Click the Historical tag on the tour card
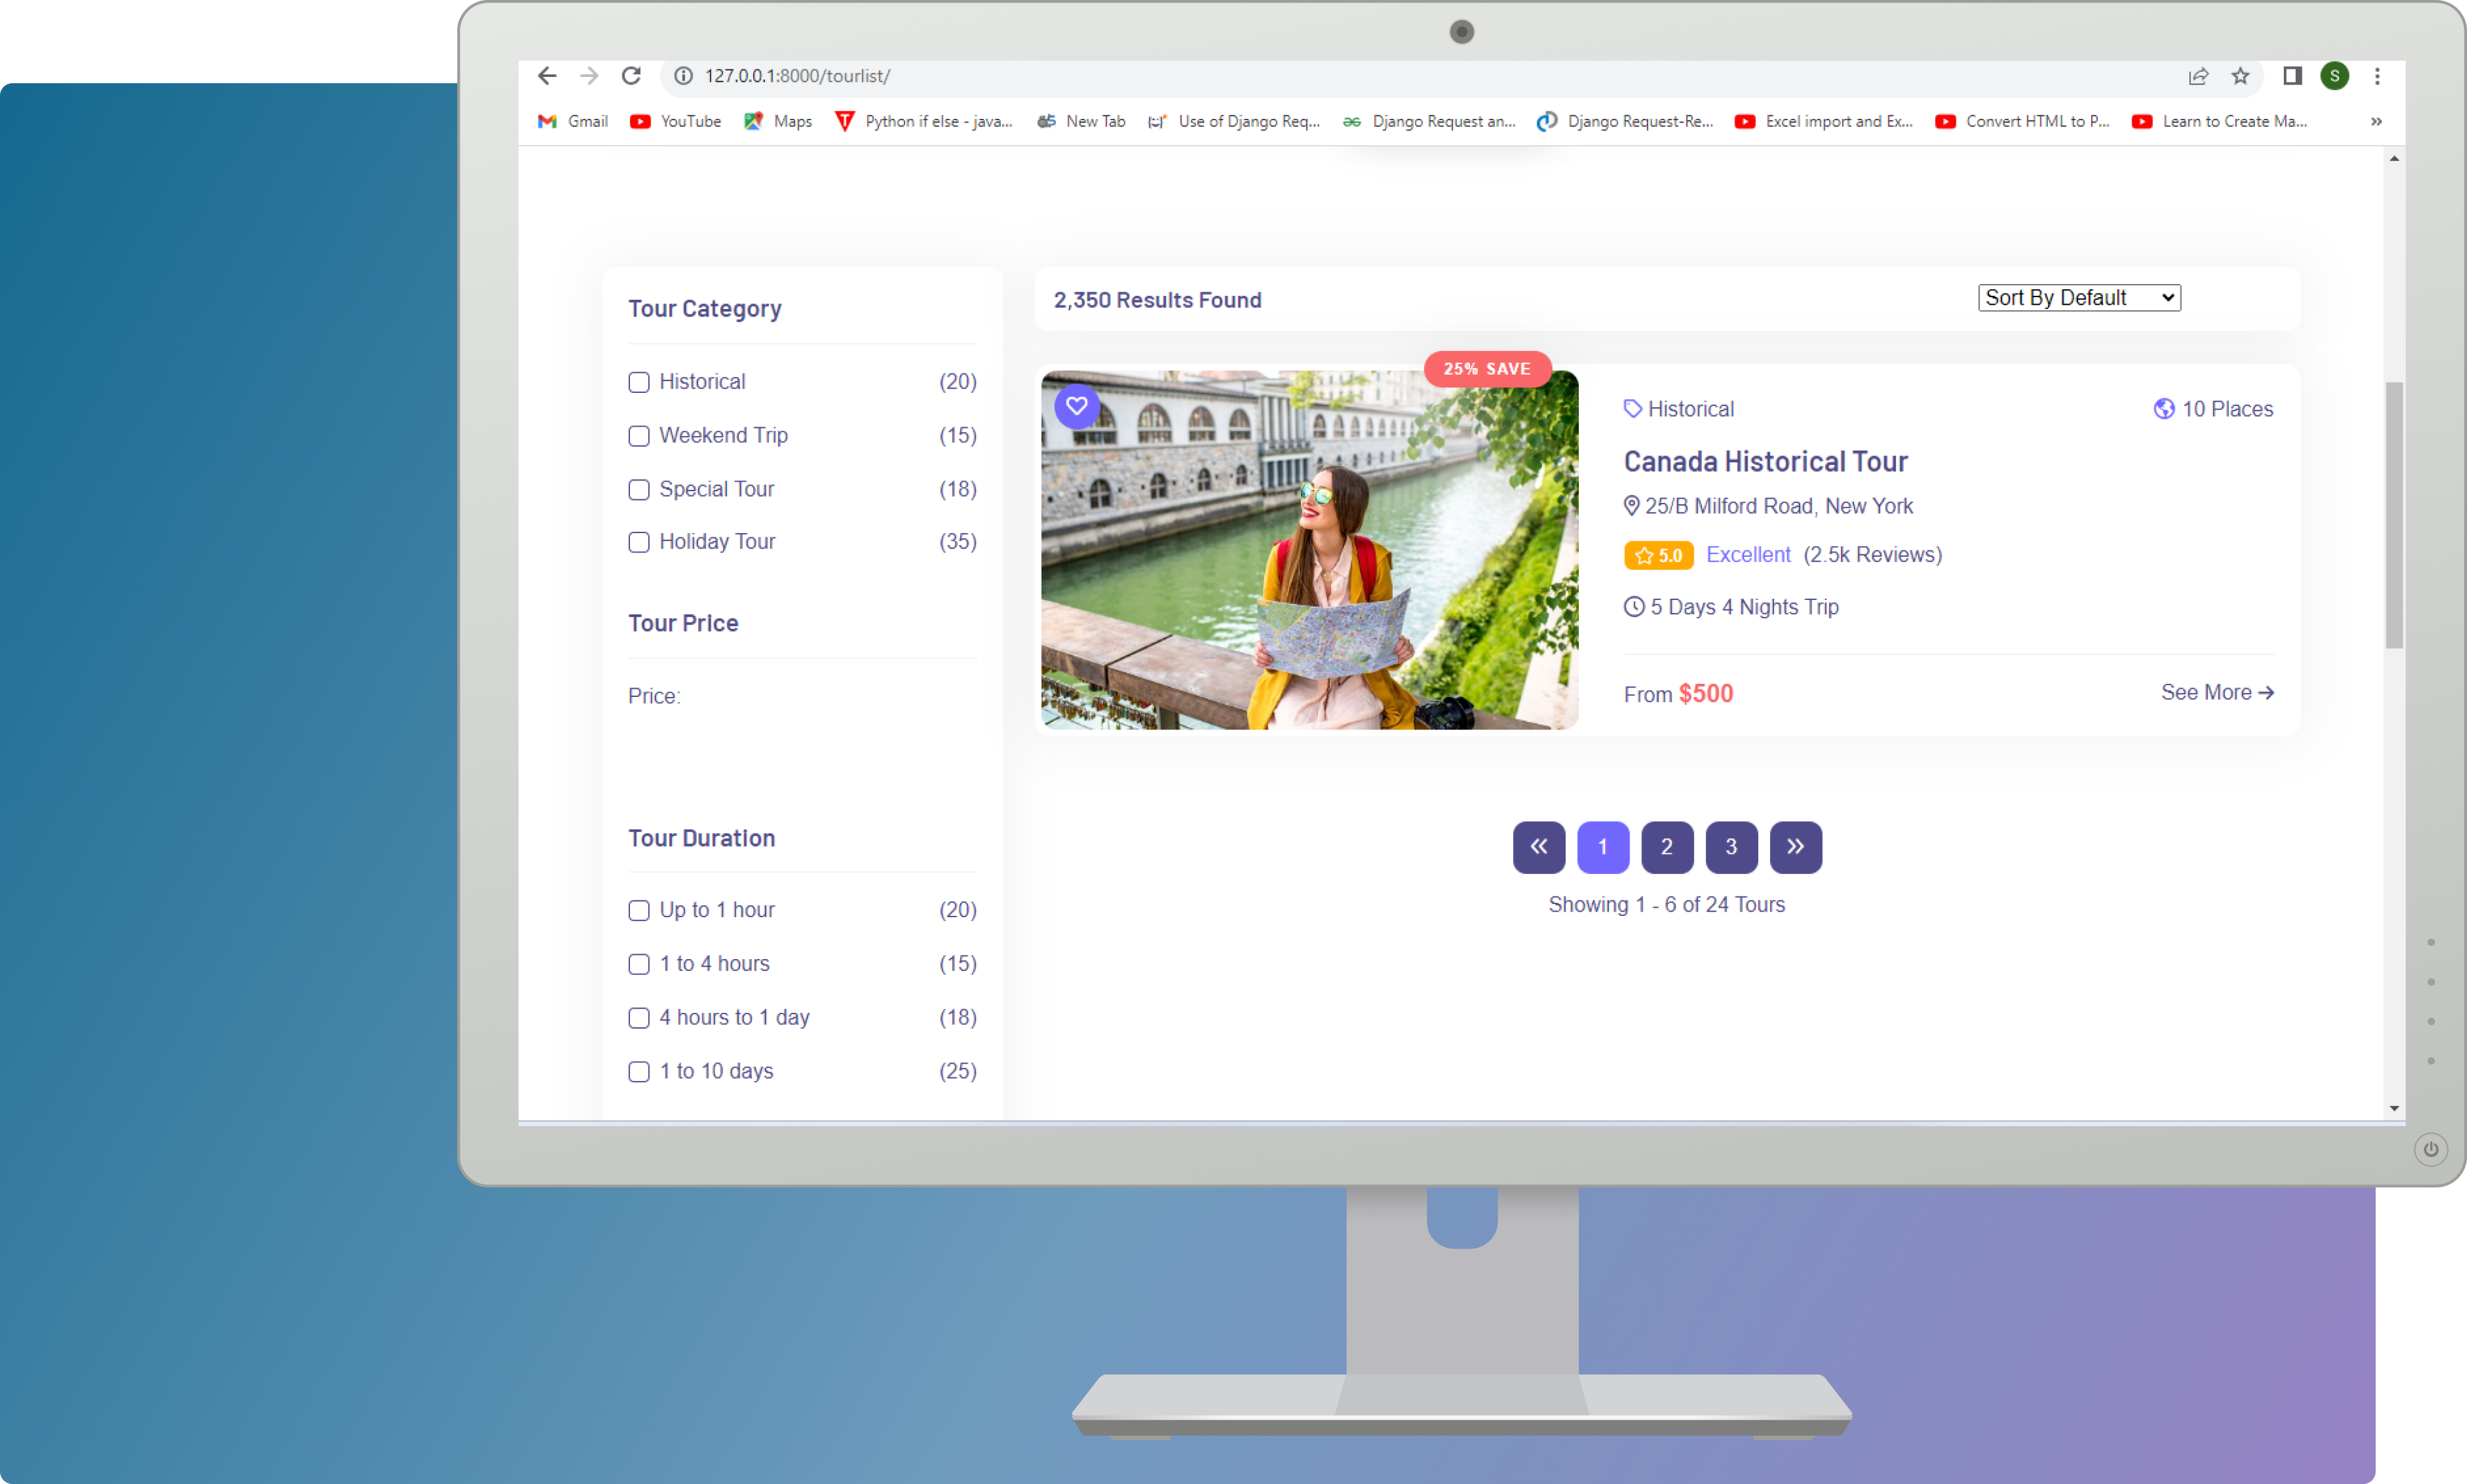The height and width of the screenshot is (1484, 2467). [x=1679, y=409]
